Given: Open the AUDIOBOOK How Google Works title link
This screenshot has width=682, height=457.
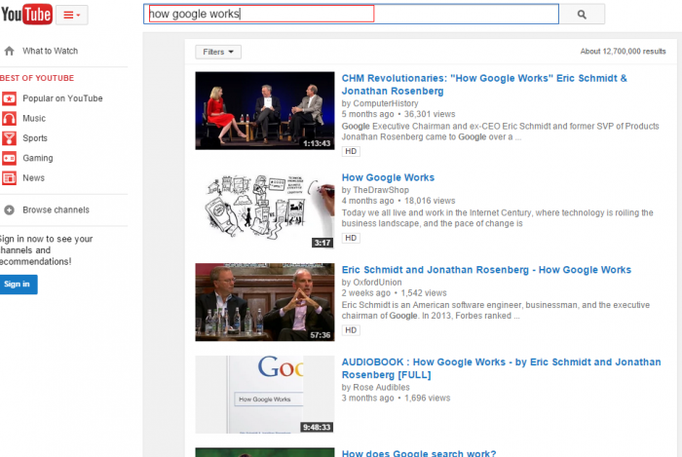Looking at the screenshot, I should click(501, 368).
